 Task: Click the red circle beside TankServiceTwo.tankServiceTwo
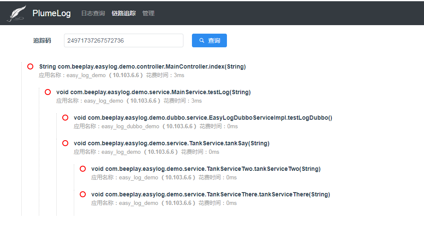coord(83,169)
